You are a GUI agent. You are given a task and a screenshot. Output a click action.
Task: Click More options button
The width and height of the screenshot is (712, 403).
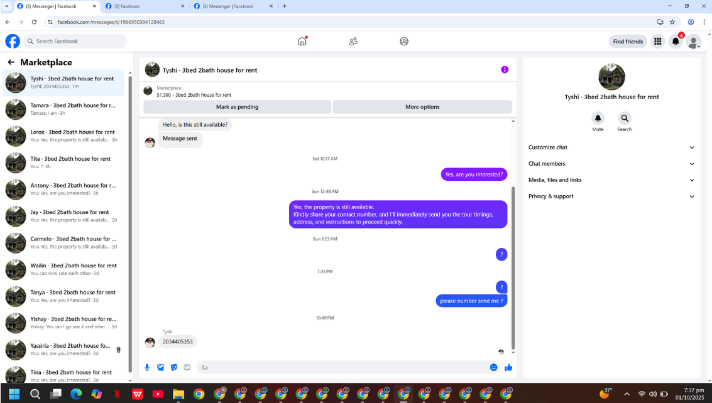click(422, 107)
